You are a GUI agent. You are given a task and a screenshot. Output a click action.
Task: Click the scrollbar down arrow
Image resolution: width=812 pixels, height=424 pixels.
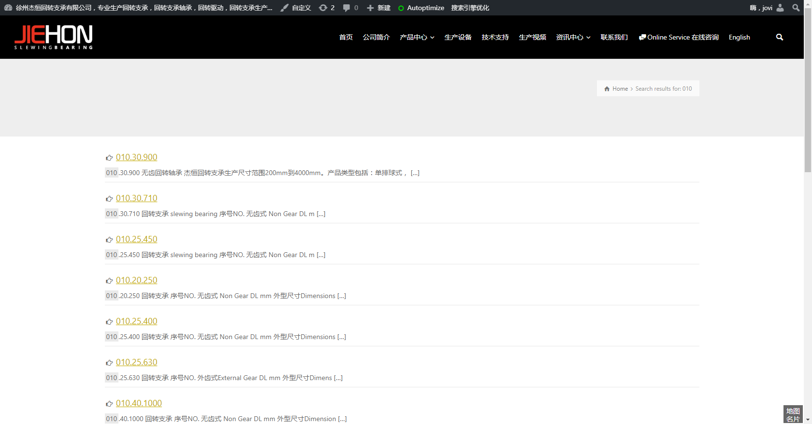point(808,420)
